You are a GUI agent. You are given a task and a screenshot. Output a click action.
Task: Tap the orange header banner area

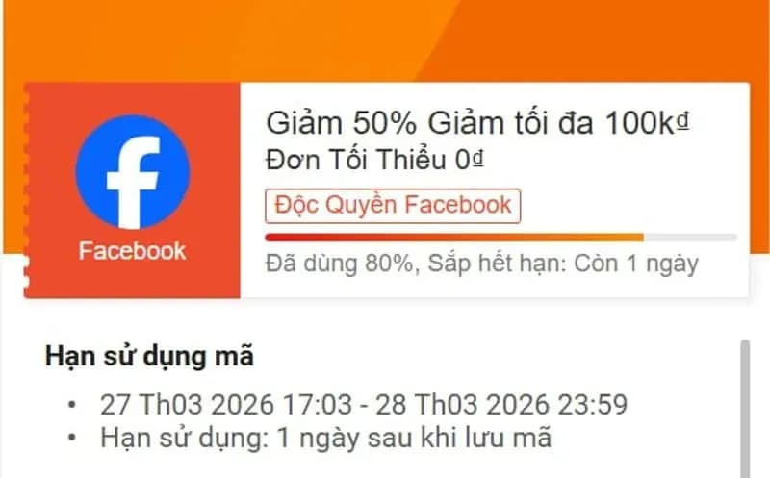tap(385, 40)
